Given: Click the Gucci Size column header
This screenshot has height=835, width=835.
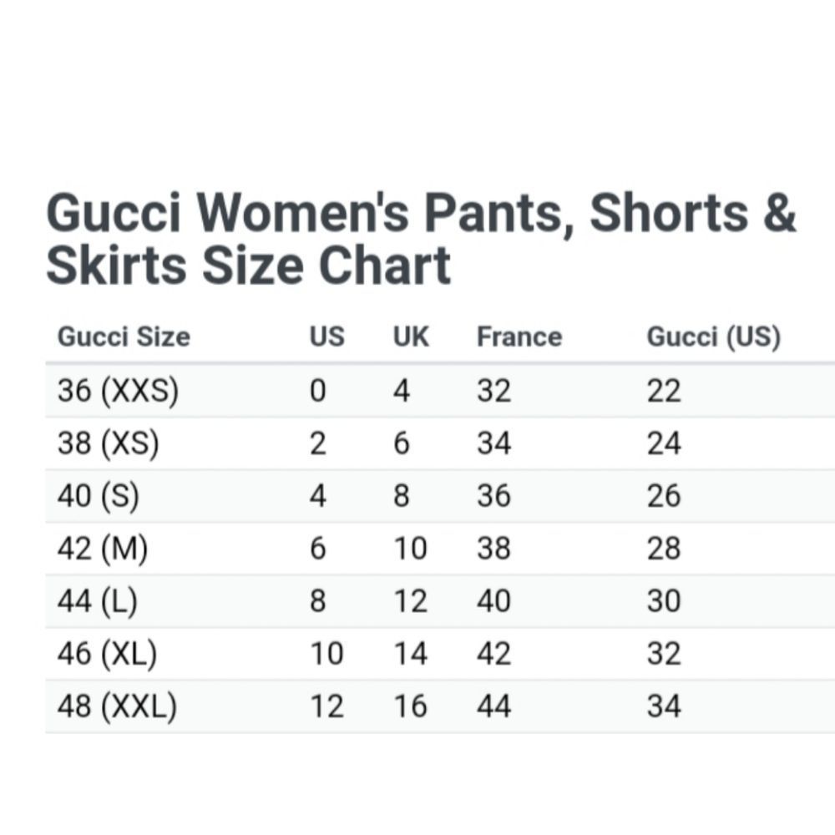Looking at the screenshot, I should tap(124, 337).
